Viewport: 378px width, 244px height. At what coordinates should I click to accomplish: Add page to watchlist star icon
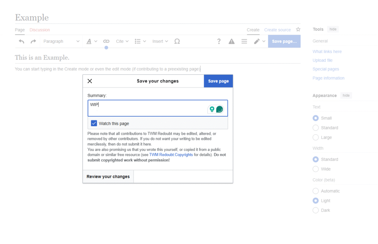point(298,30)
